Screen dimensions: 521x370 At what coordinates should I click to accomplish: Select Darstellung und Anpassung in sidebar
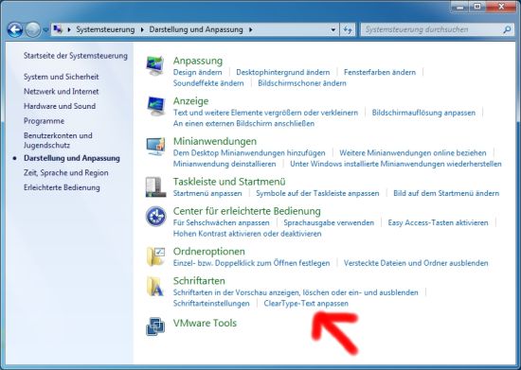pos(72,158)
